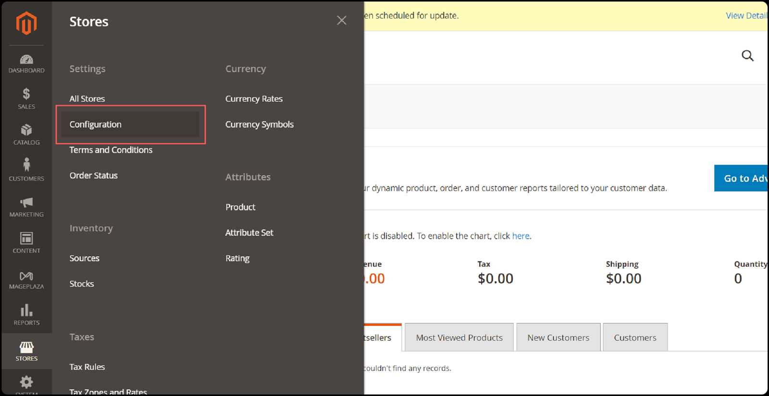Click the Tax $0.00 value
Viewport: 769px width, 396px height.
(496, 279)
